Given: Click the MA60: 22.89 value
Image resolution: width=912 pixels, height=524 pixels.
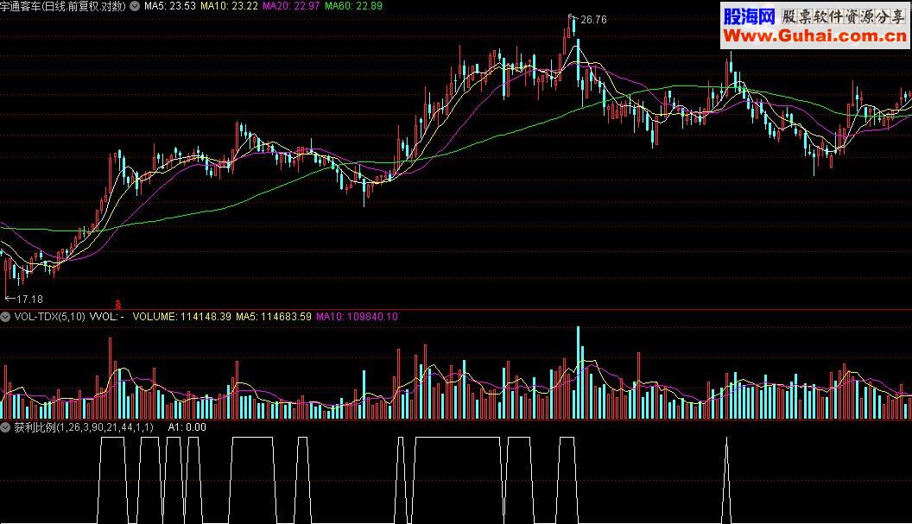Looking at the screenshot, I should (353, 6).
